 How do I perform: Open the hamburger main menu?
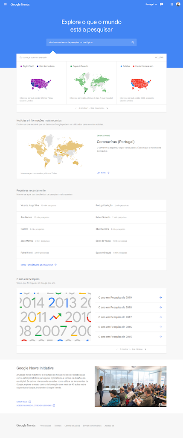click(x=5, y=4)
